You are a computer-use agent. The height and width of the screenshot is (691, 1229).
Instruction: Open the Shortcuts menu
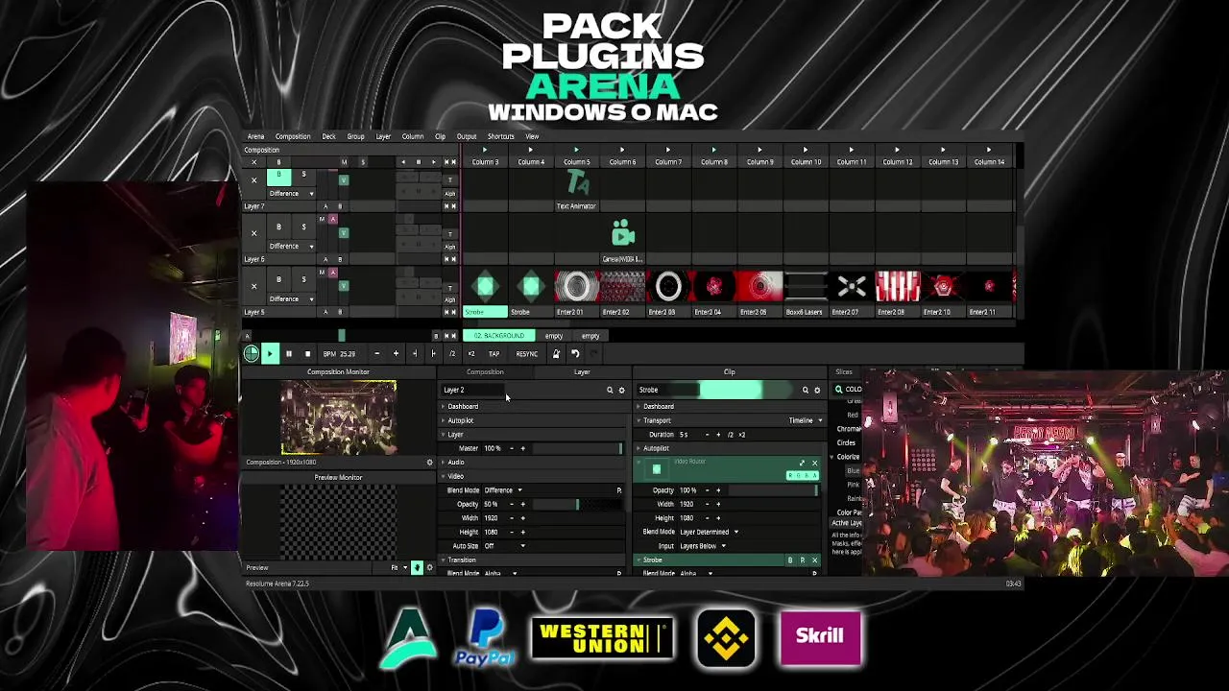click(501, 136)
